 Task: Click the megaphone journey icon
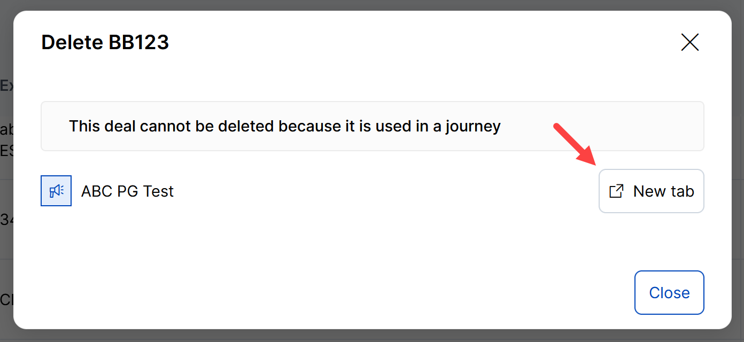[x=56, y=191]
